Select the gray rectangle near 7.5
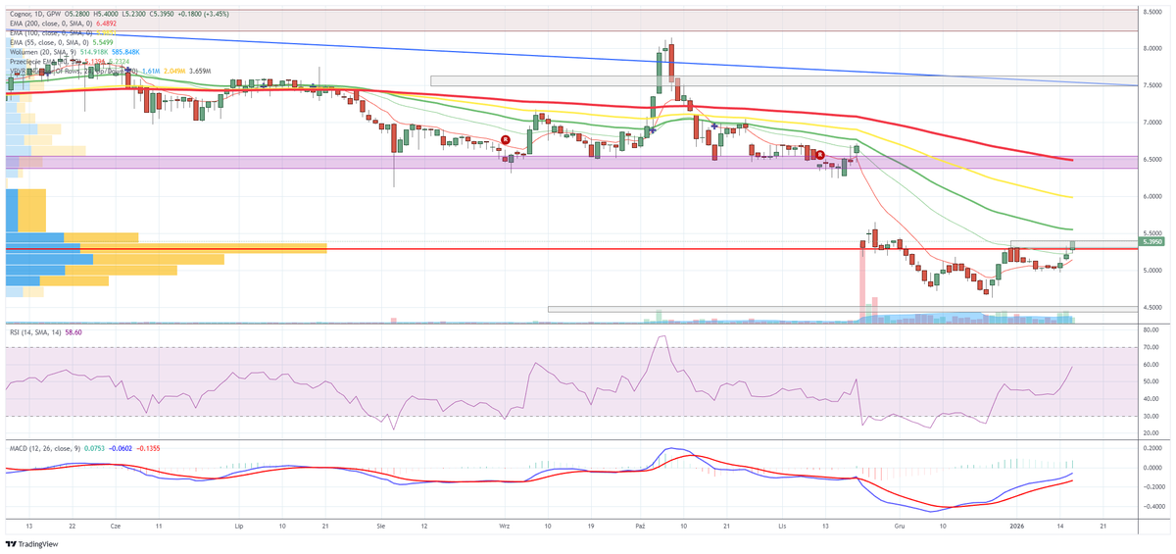 (784, 80)
